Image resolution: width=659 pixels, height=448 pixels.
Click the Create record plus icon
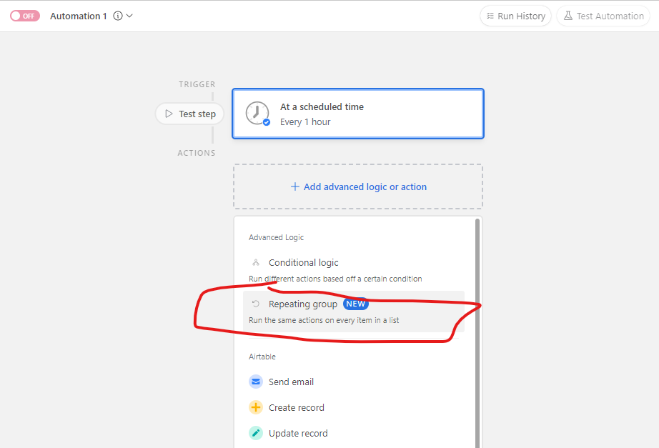[256, 408]
